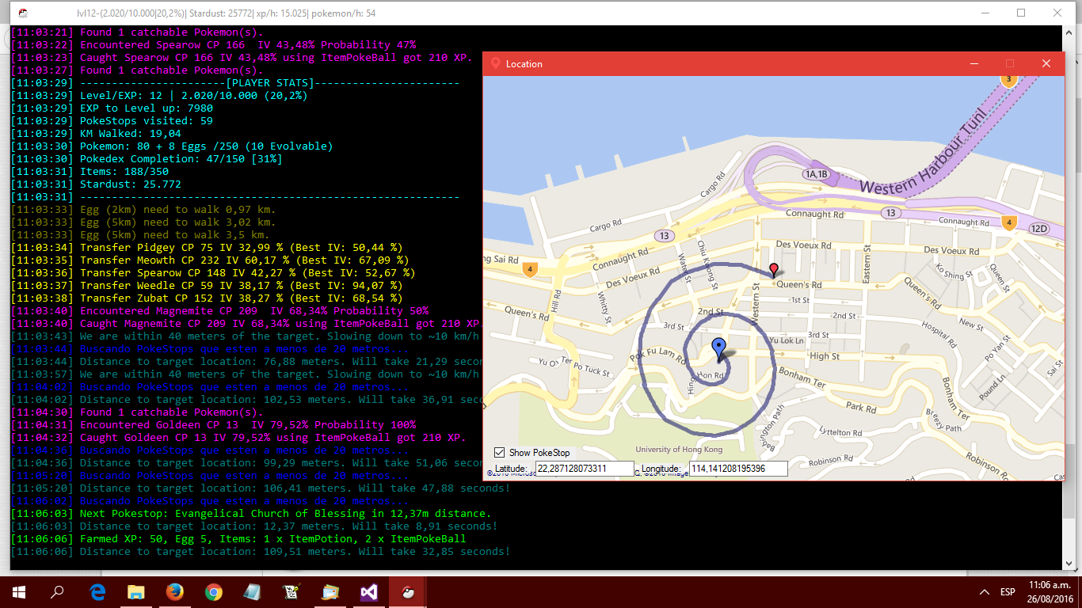1082x608 pixels.
Task: Click the 'Transfer Weedle CP 59' log line
Action: (208, 286)
